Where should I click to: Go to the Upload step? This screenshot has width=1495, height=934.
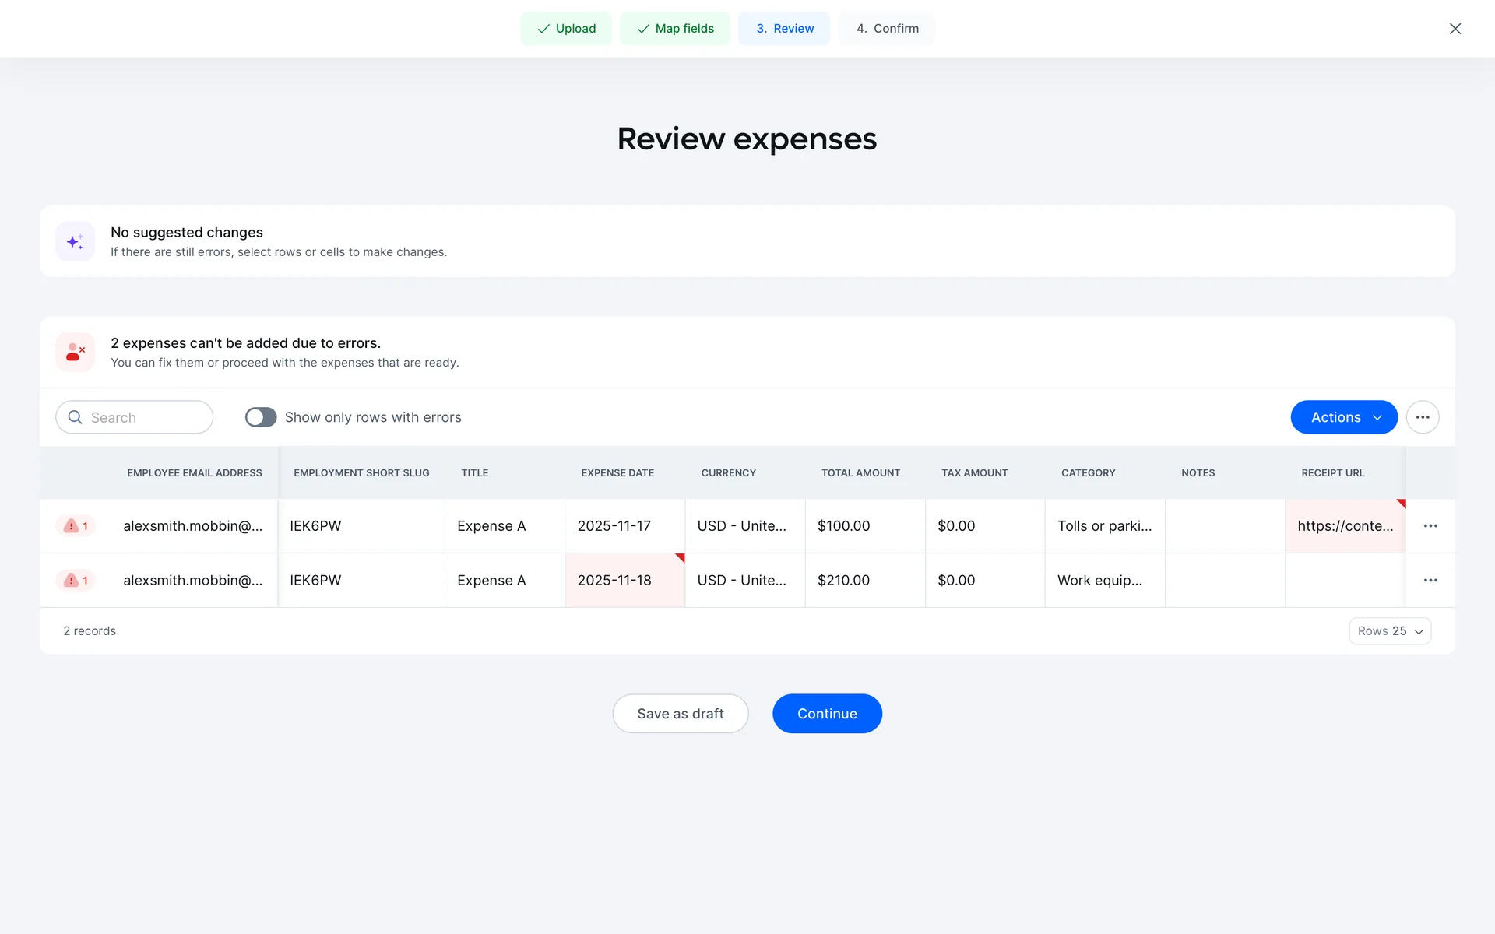click(x=566, y=29)
